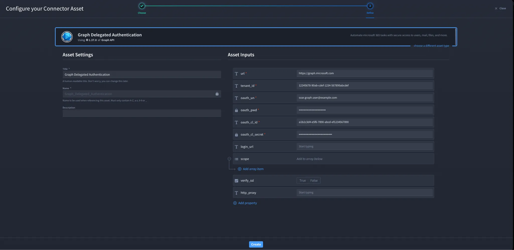The image size is (514, 250).
Task: Click the url input field
Action: click(364, 73)
